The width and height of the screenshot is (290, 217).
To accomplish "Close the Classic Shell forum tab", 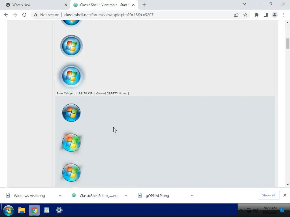I will (133, 5).
